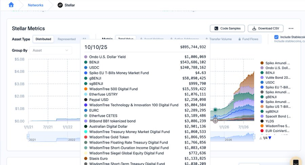This screenshot has width=305, height=165.
Task: Click the Stellar breadcrumb label
Action: point(69,5)
